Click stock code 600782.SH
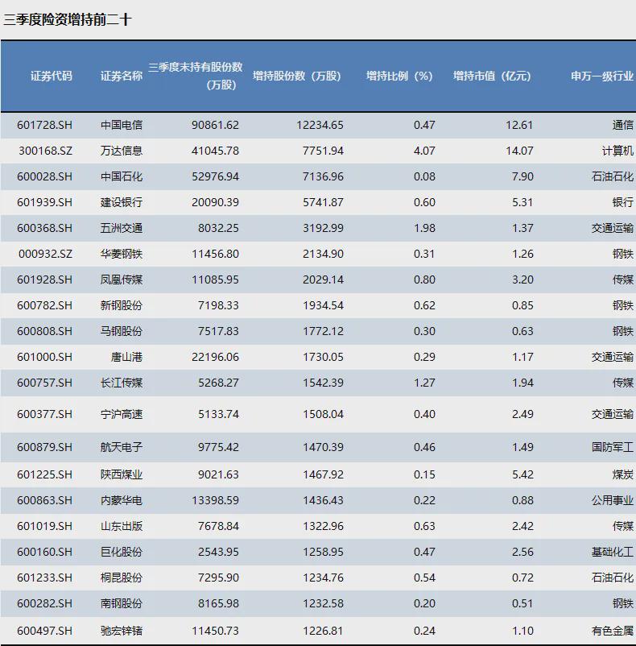The image size is (636, 646). coord(44,305)
